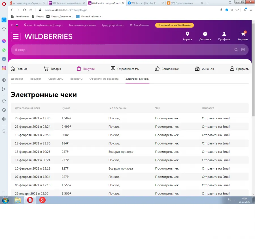
Task: Click the sidebar lightbulb icon
Action: pos(4,131)
